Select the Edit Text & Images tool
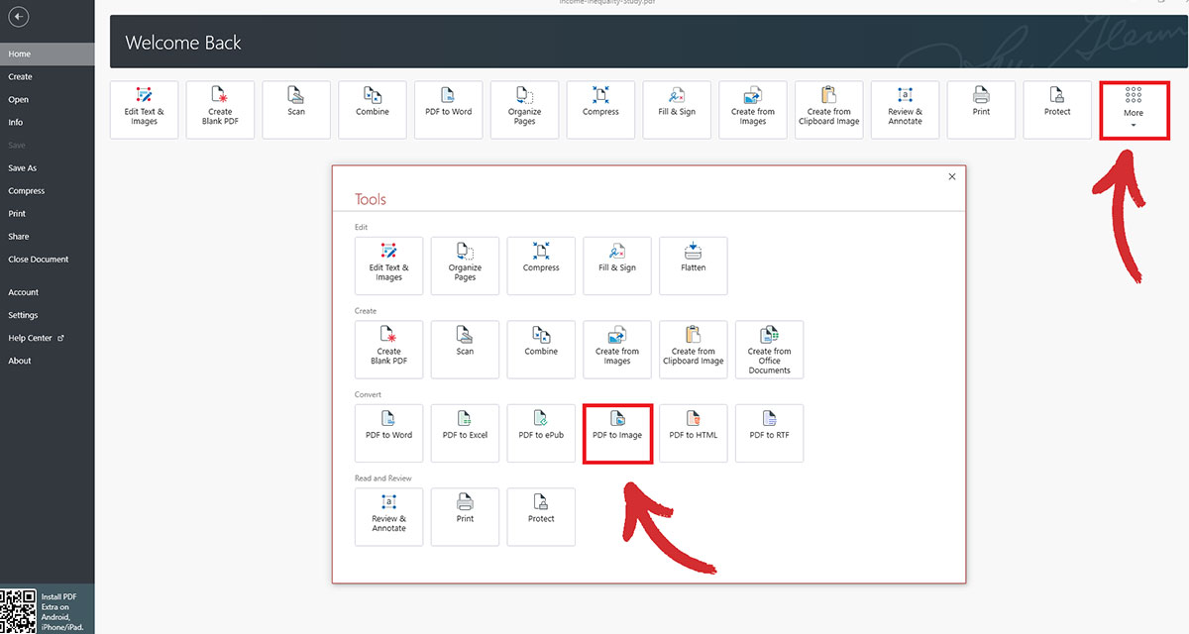The width and height of the screenshot is (1189, 634). coord(388,265)
